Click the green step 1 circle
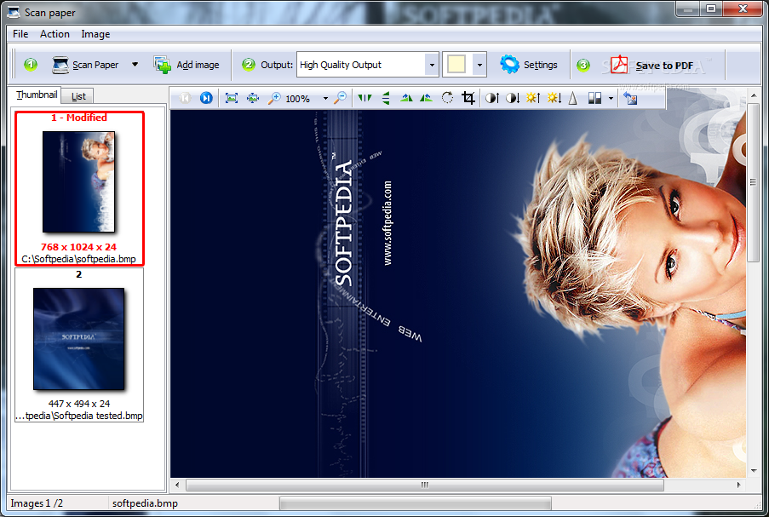 coord(31,64)
